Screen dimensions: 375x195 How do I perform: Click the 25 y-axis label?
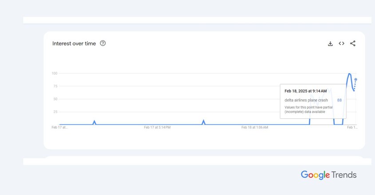[x=55, y=112]
